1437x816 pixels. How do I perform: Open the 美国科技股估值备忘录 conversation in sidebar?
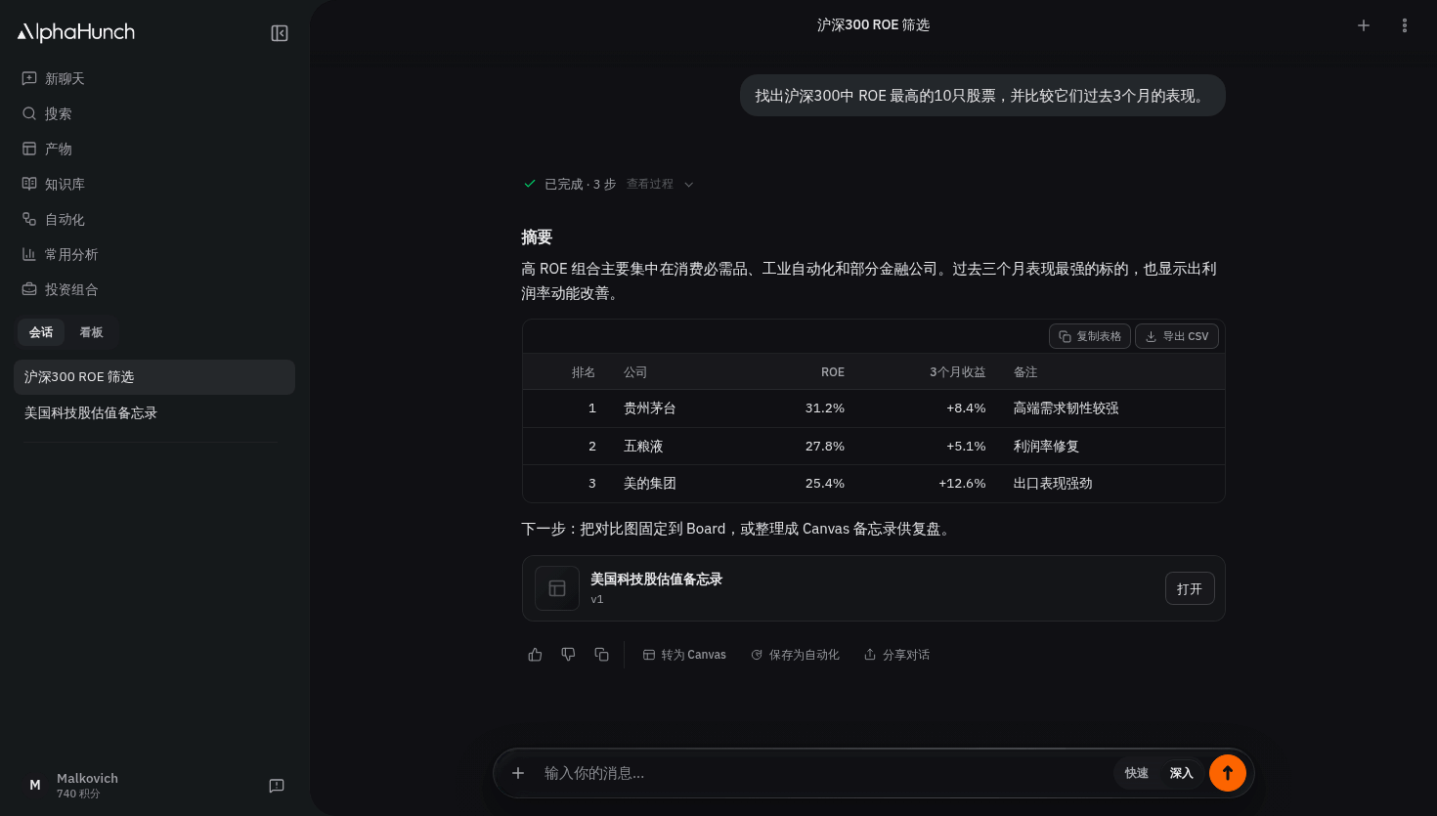point(154,413)
